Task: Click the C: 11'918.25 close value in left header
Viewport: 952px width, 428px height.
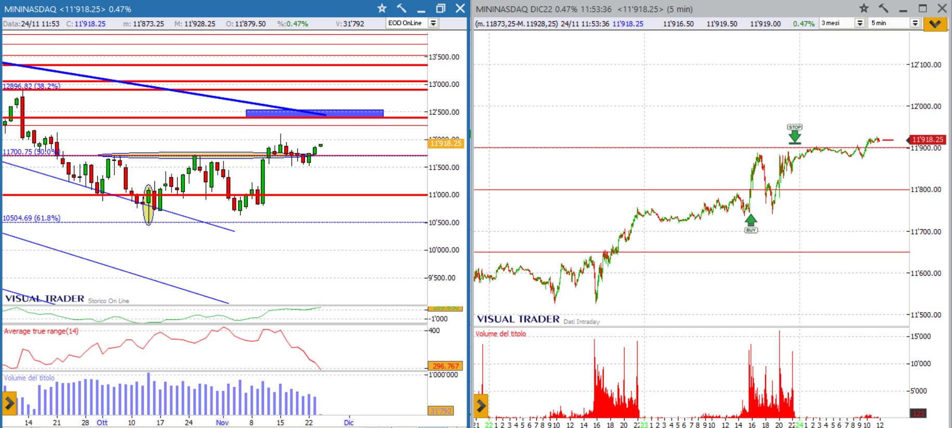Action: point(86,24)
